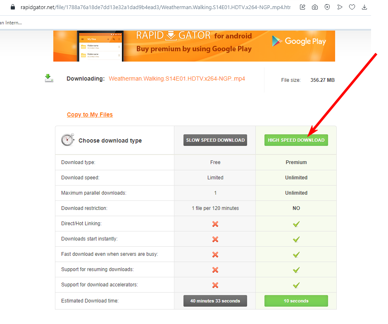This screenshot has width=388, height=324.
Task: Click the lock icon in the address bar
Action: [13, 7]
